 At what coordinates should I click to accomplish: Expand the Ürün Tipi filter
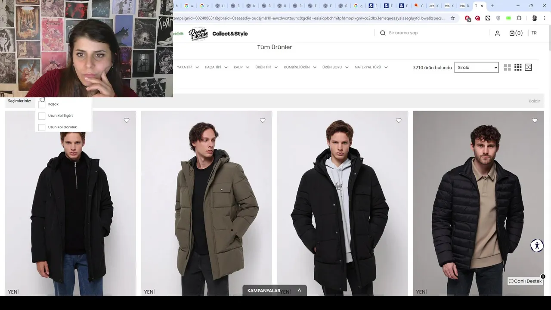tap(266, 67)
